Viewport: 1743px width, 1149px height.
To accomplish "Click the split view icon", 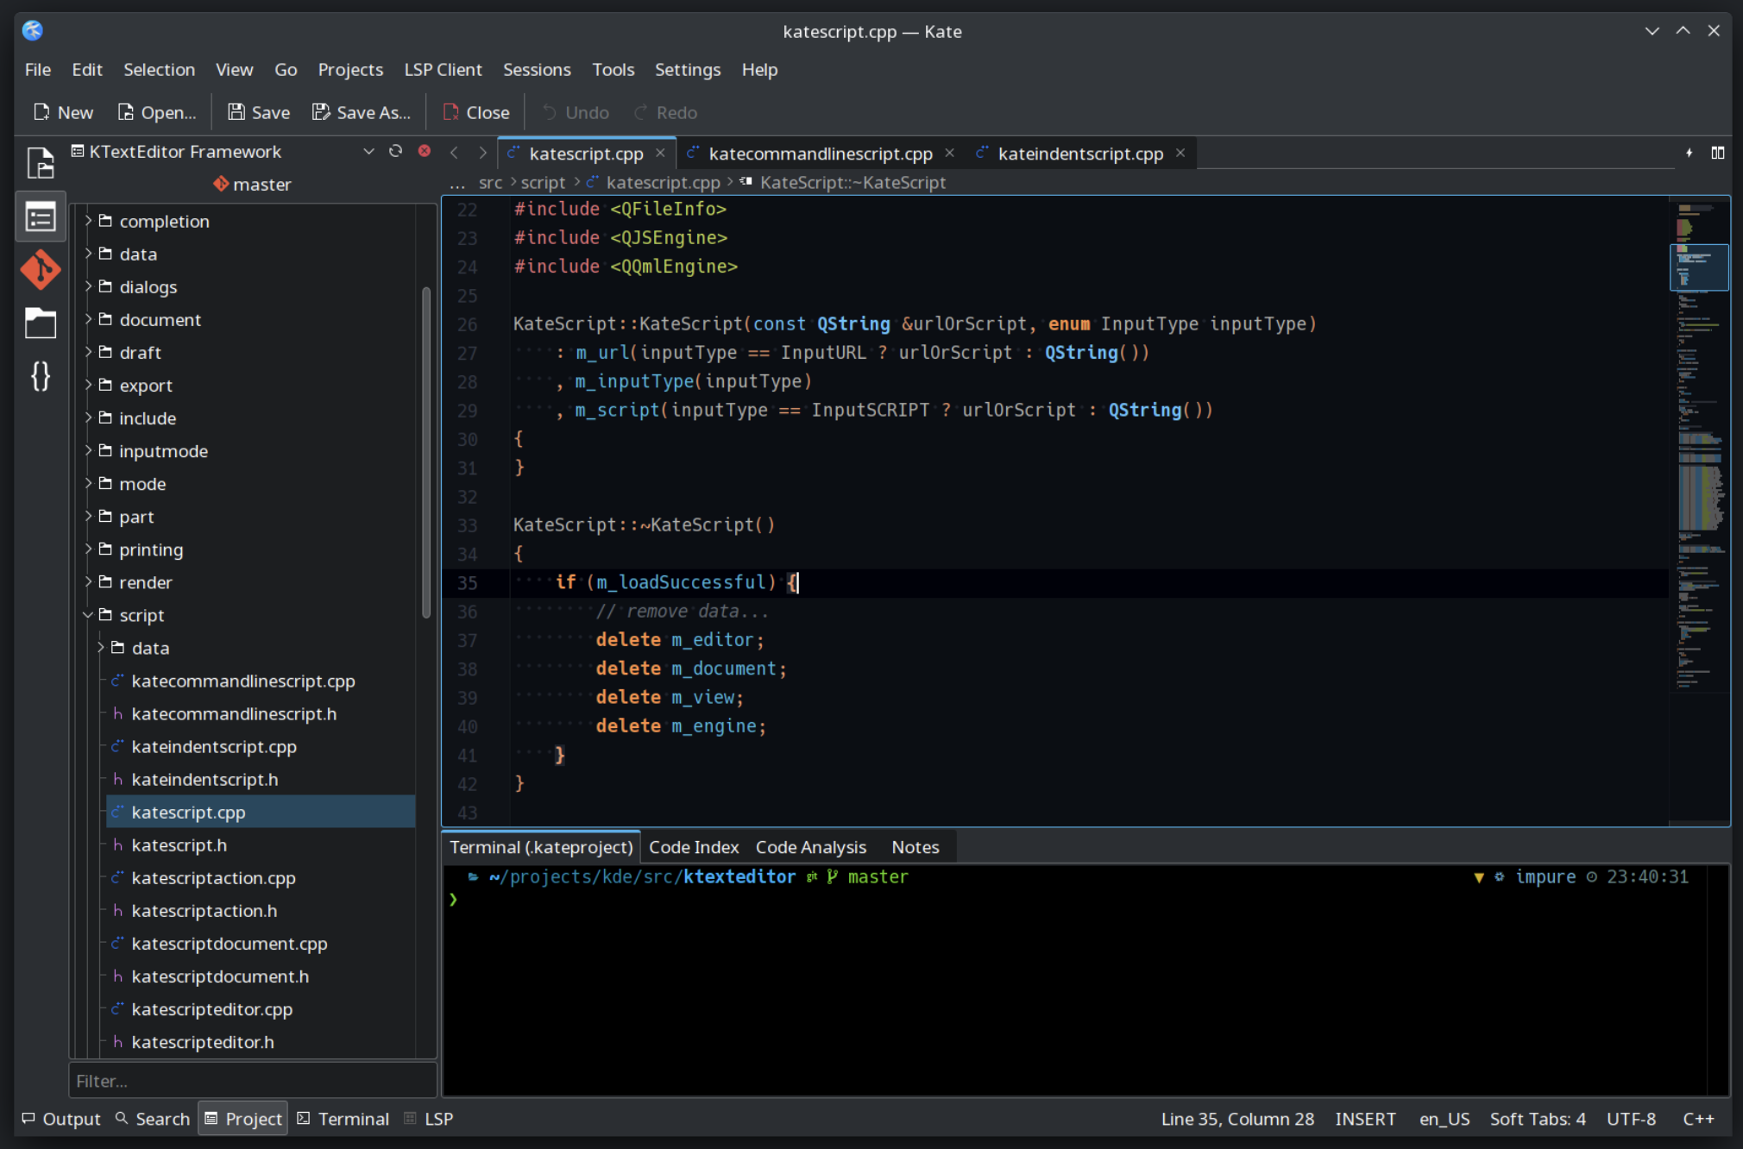I will tap(1717, 153).
